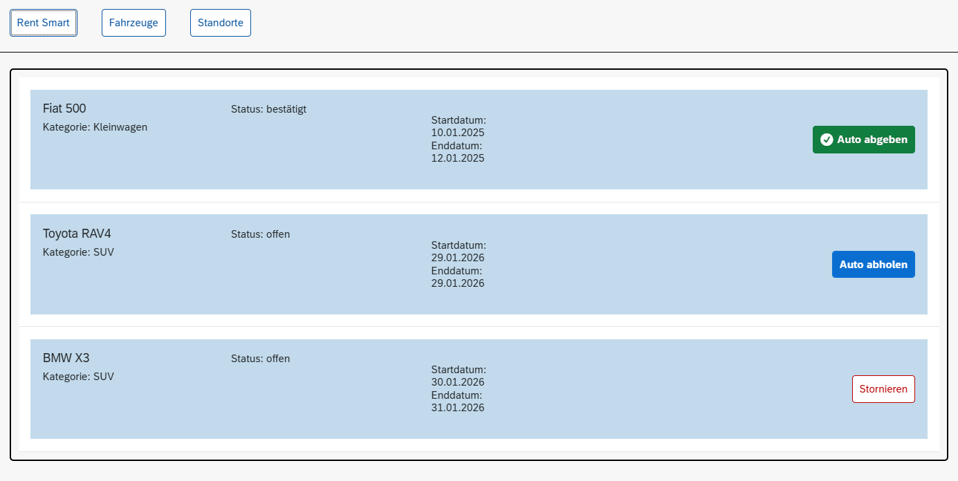Click the 'Status: bestätigt' label
Viewport: 958px width, 481px height.
coord(268,109)
